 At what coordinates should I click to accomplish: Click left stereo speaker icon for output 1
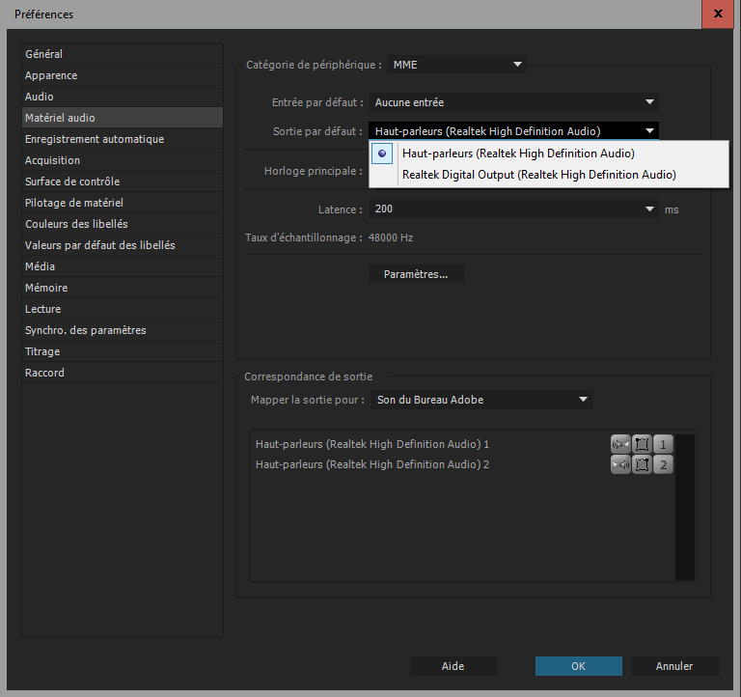point(620,444)
